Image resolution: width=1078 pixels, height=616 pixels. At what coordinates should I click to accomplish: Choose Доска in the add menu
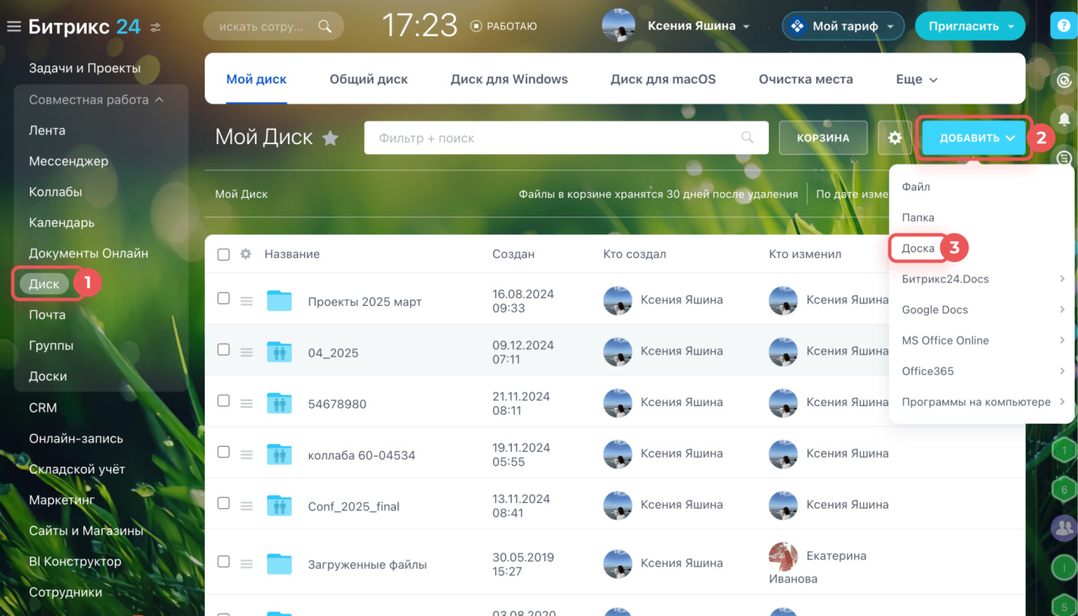(918, 249)
